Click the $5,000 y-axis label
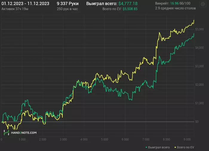This screenshot has height=151, width=209. point(199,29)
